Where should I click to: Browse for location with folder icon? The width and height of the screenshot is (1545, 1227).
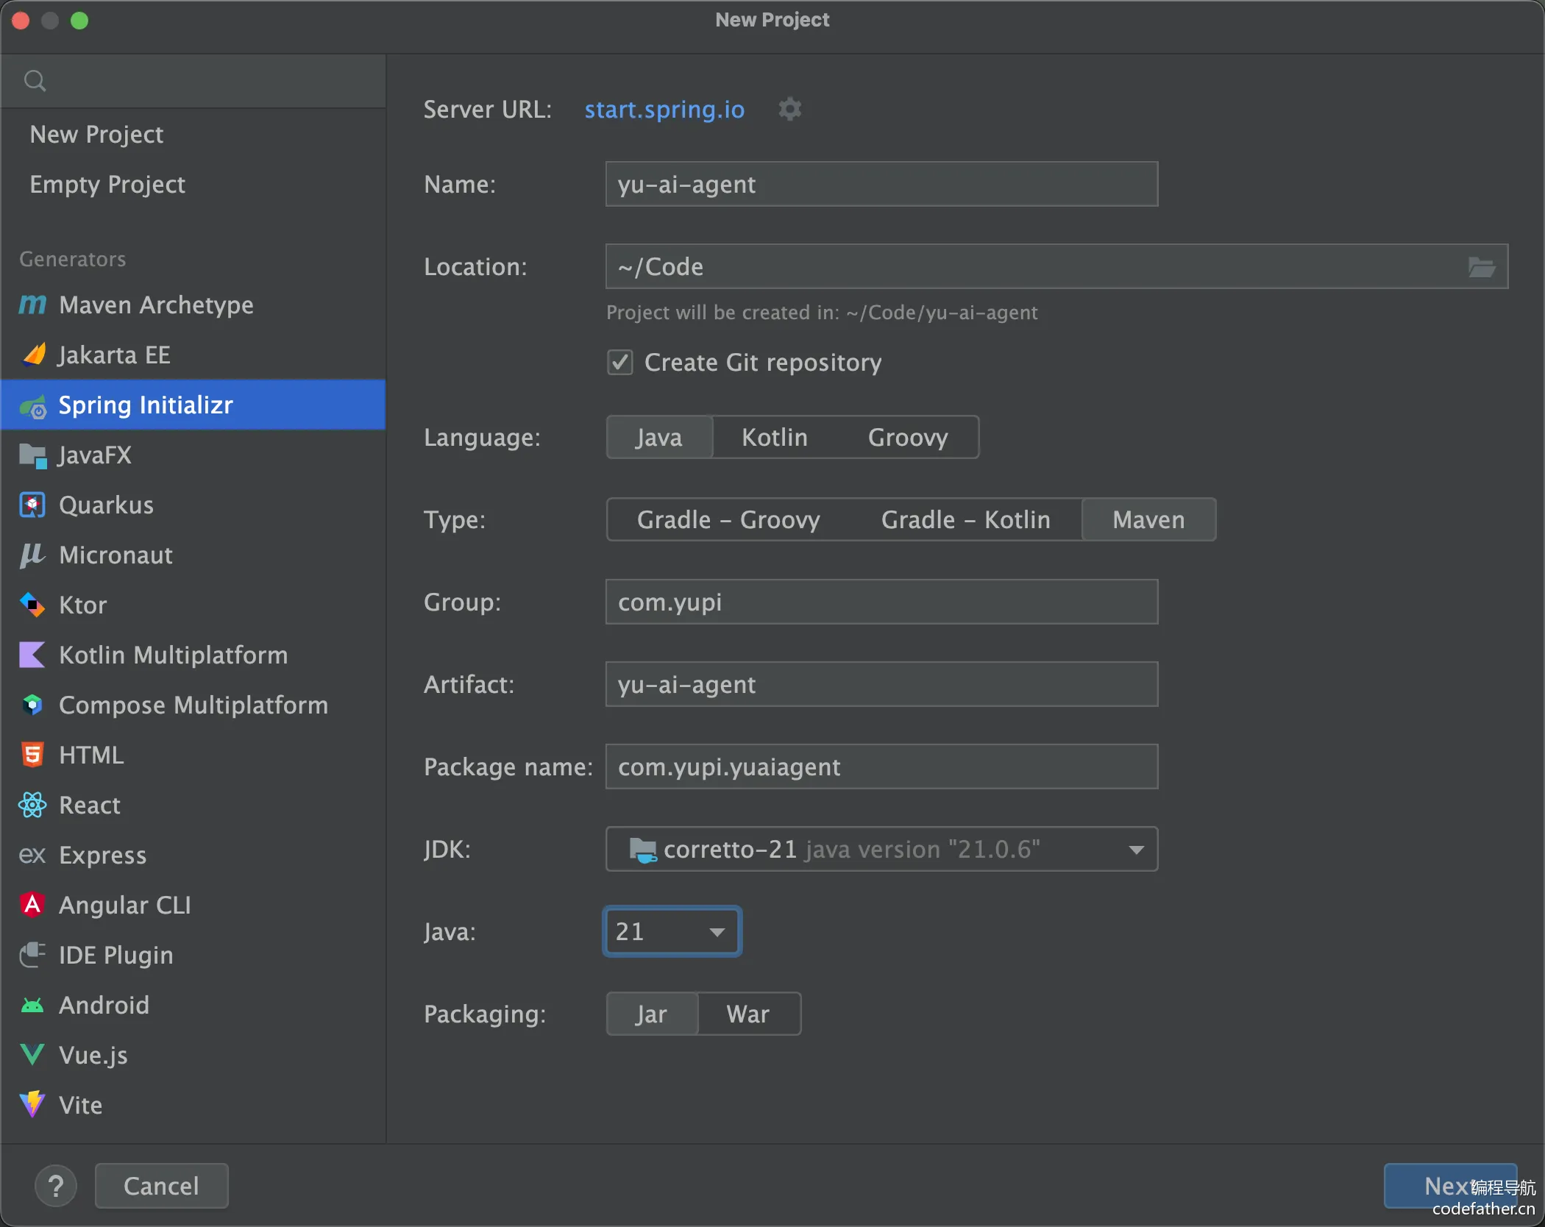click(1481, 267)
